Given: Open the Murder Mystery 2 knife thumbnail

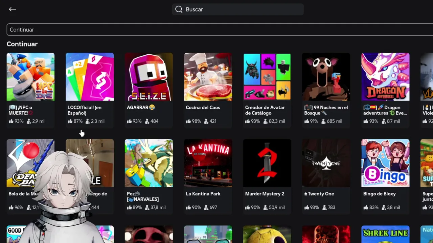Looking at the screenshot, I should click(x=267, y=163).
